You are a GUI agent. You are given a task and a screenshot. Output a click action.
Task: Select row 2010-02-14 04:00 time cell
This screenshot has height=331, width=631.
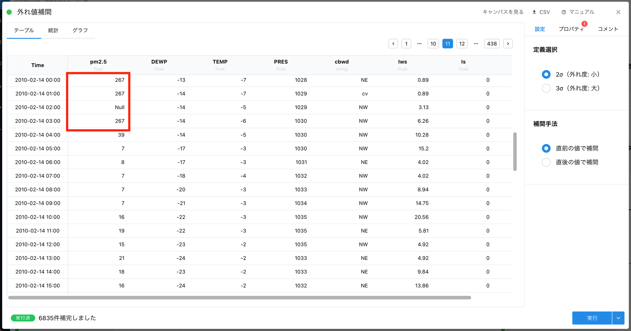coord(38,135)
